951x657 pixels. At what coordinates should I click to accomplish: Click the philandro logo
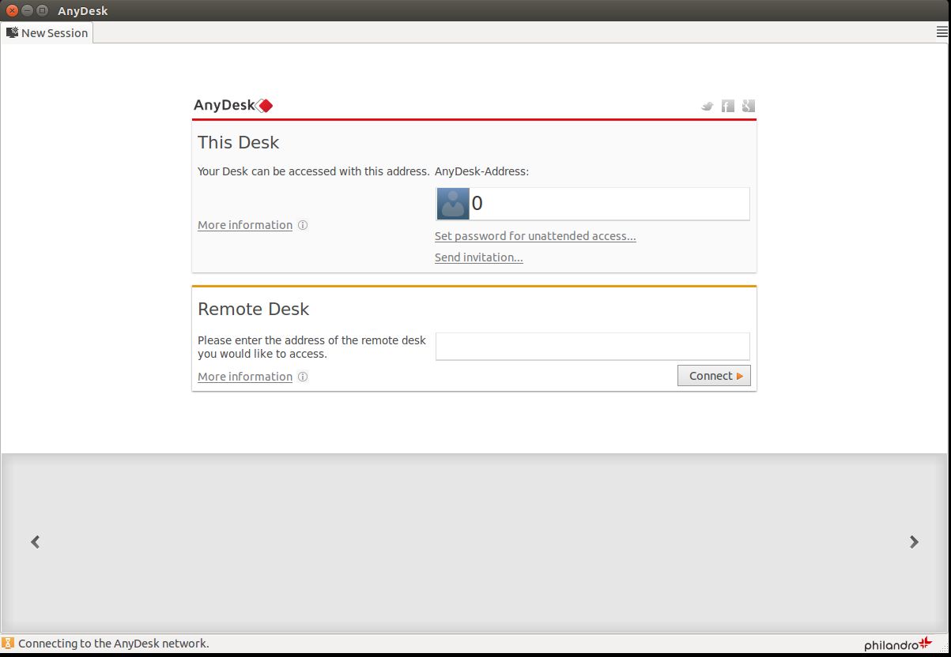pos(898,644)
